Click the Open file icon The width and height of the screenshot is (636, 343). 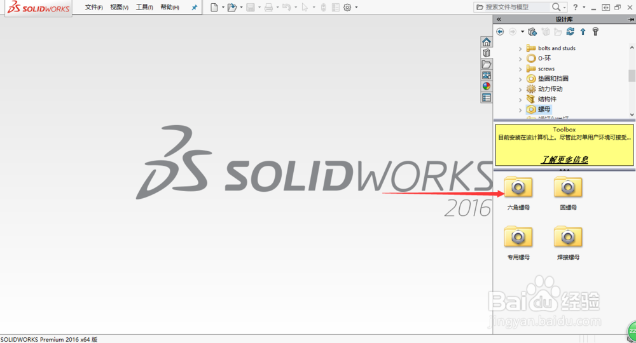pyautogui.click(x=232, y=7)
